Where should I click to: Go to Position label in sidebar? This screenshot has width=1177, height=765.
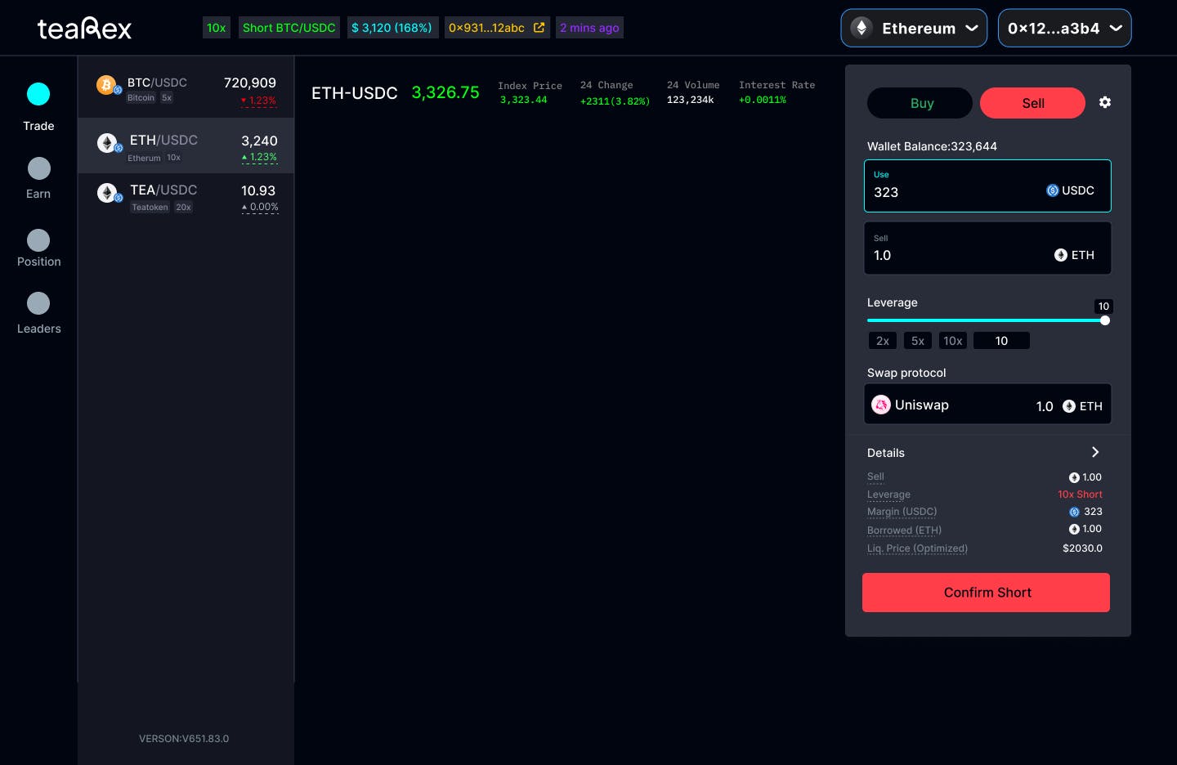point(39,262)
